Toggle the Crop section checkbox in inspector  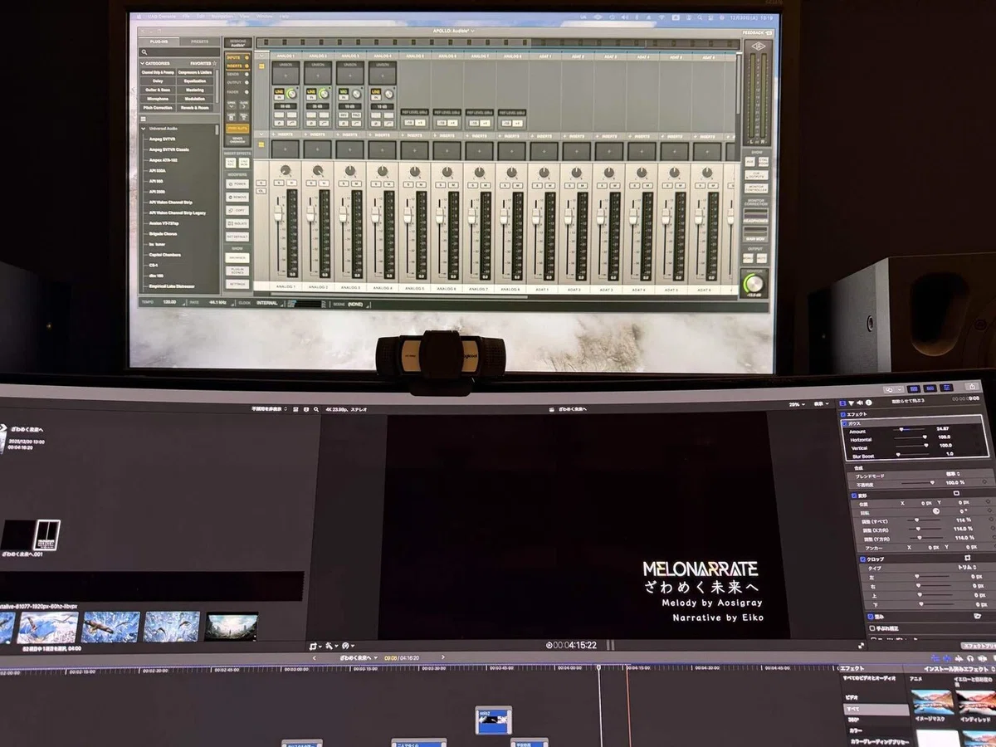pyautogui.click(x=862, y=559)
